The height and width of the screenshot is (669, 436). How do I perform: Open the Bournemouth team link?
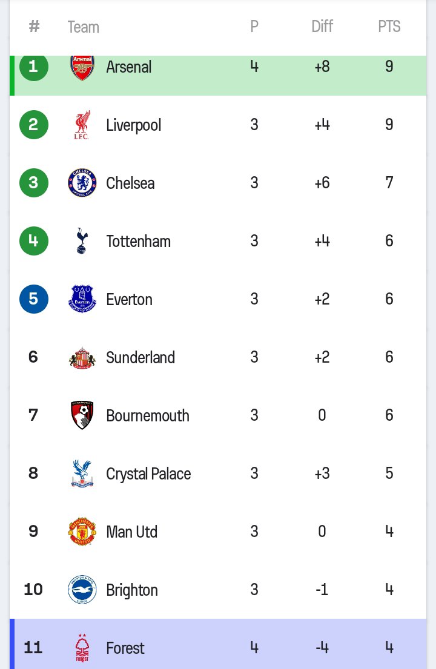(148, 415)
